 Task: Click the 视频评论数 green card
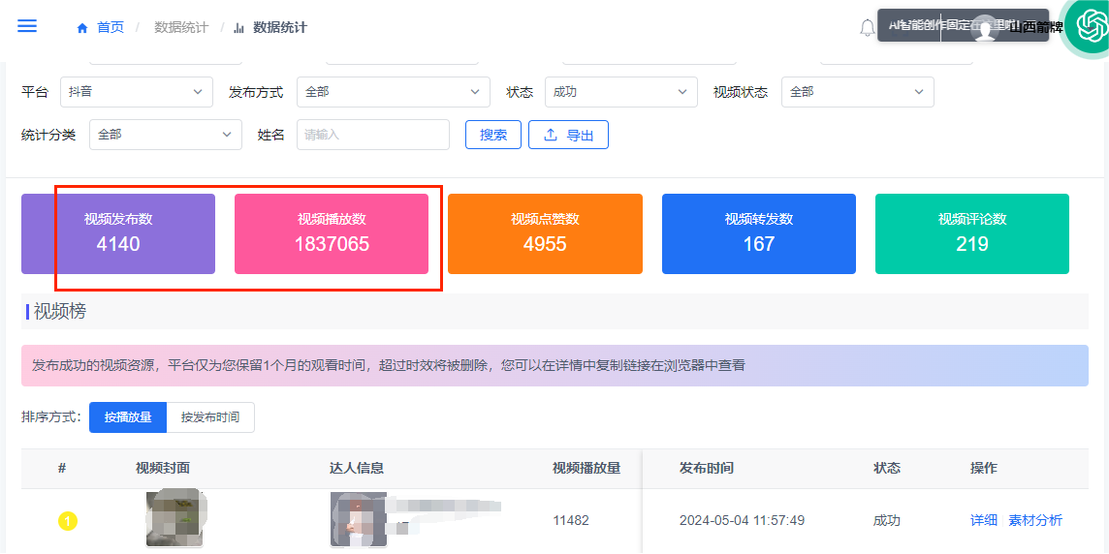pos(972,233)
